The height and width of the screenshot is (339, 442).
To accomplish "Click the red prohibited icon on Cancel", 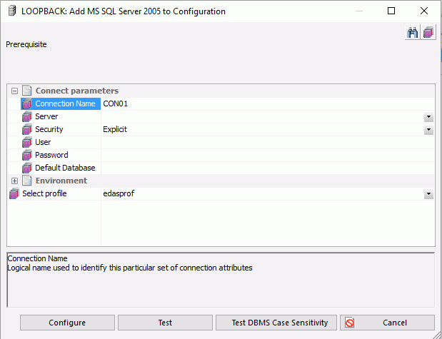I will click(x=350, y=323).
